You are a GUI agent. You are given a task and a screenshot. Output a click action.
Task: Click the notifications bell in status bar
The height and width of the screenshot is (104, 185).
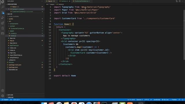click(x=182, y=100)
